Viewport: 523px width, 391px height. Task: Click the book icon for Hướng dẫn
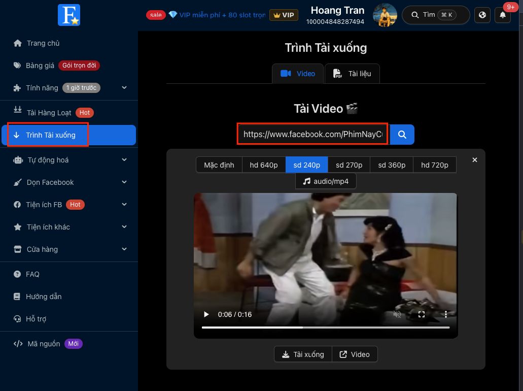click(17, 297)
